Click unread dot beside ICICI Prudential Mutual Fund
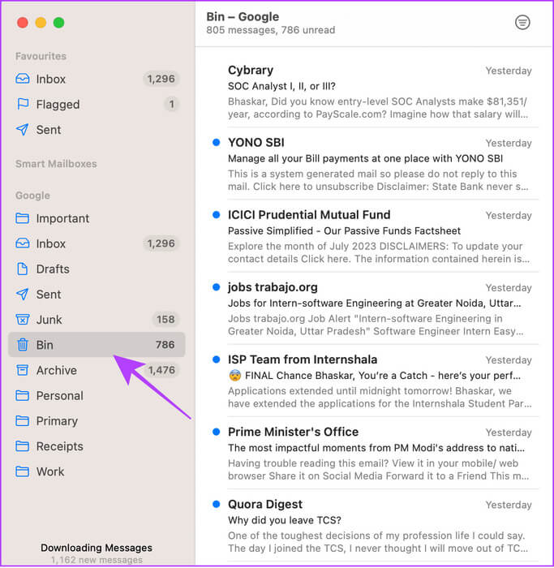 pos(217,215)
